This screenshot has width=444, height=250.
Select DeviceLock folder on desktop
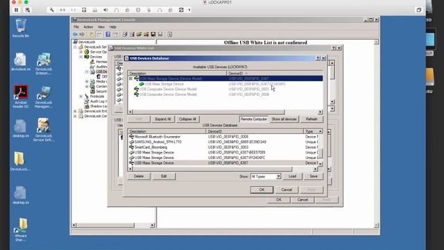click(20, 161)
